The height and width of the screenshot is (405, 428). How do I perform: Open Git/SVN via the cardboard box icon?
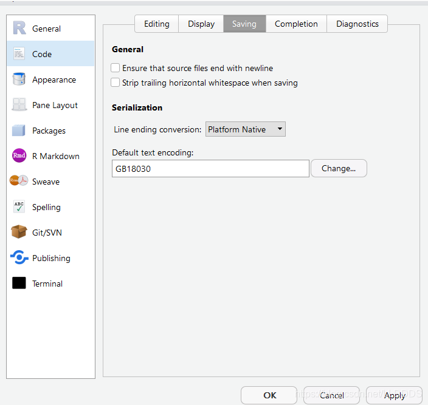tap(19, 232)
